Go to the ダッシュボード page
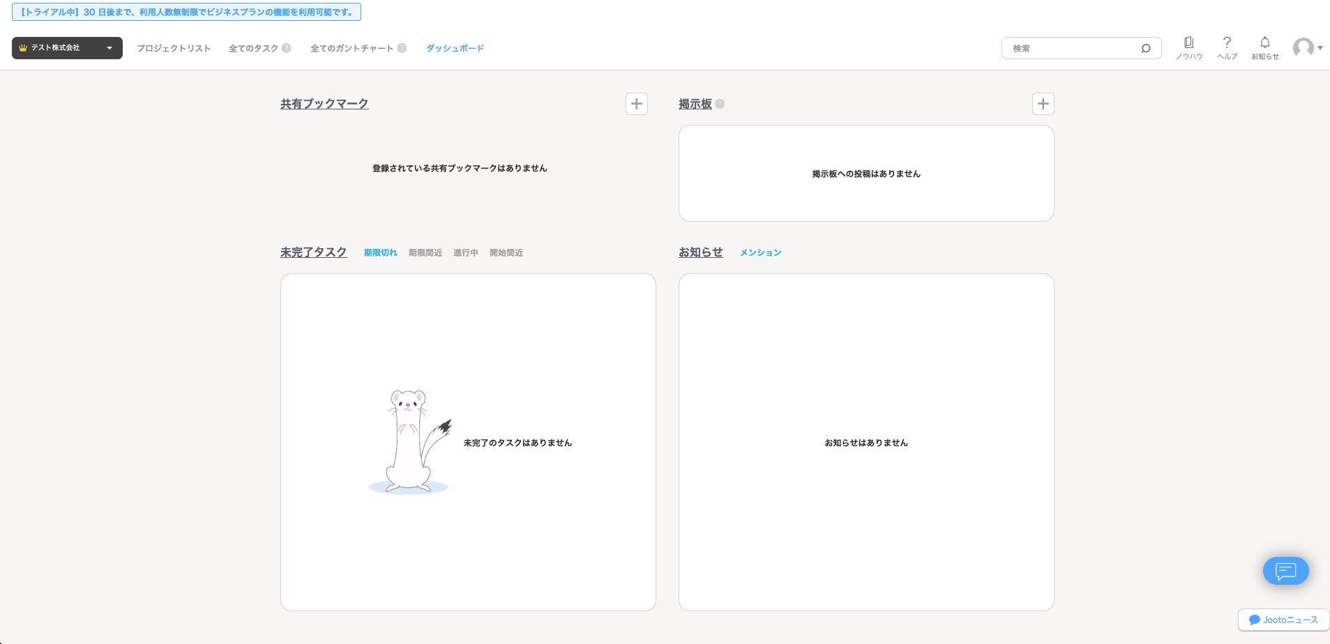 tap(455, 48)
